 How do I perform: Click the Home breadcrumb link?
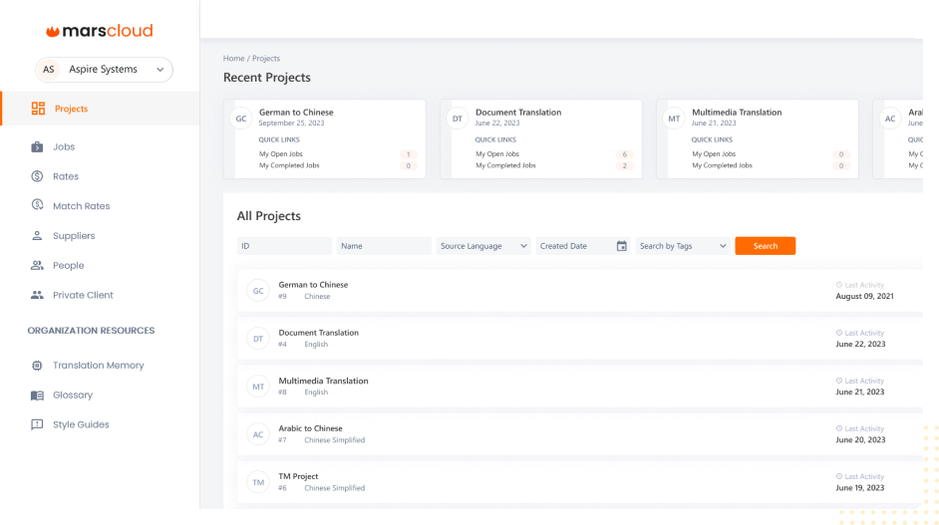[x=233, y=59]
